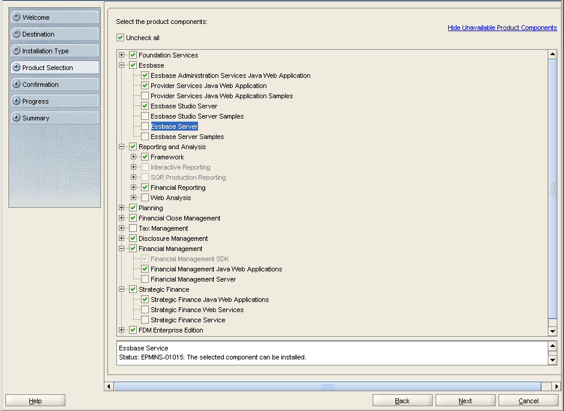Click the Confirmation step icon
Image resolution: width=564 pixels, height=411 pixels.
[x=16, y=84]
